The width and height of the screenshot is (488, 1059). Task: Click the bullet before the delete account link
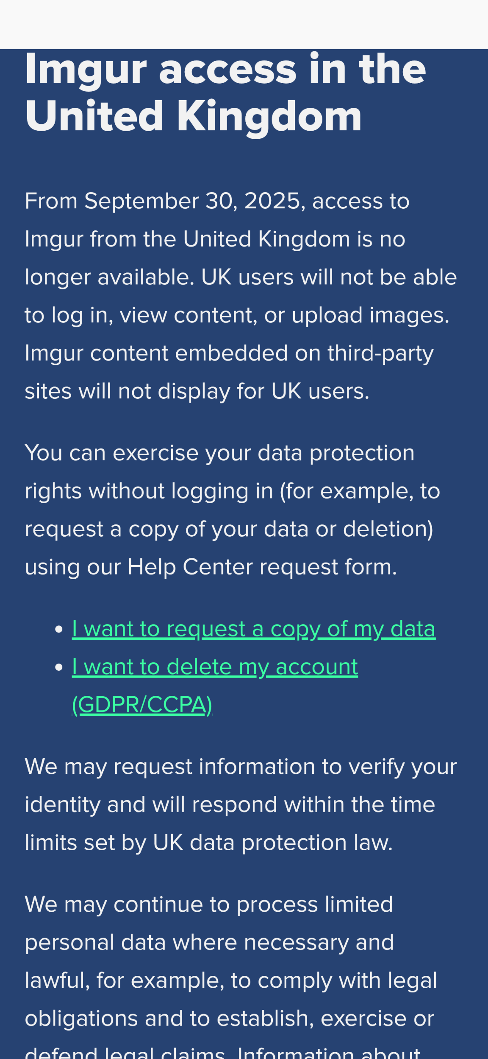(x=59, y=667)
